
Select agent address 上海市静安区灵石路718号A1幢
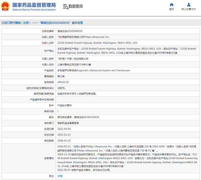pyautogui.click(x=74, y=65)
